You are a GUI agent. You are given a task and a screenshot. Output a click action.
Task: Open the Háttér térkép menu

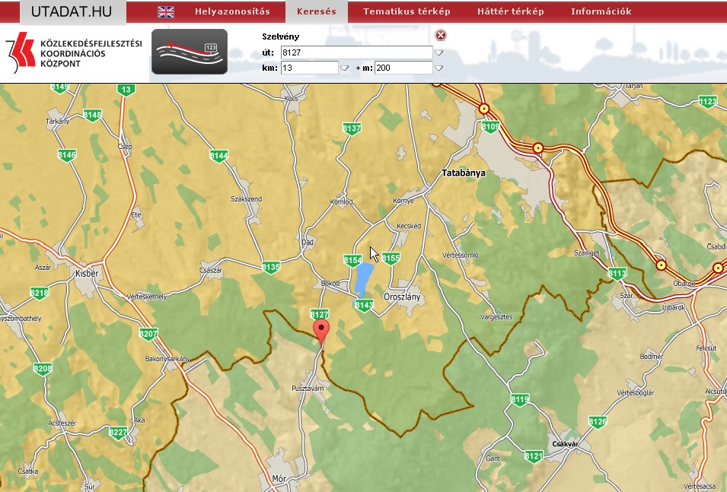pyautogui.click(x=510, y=11)
